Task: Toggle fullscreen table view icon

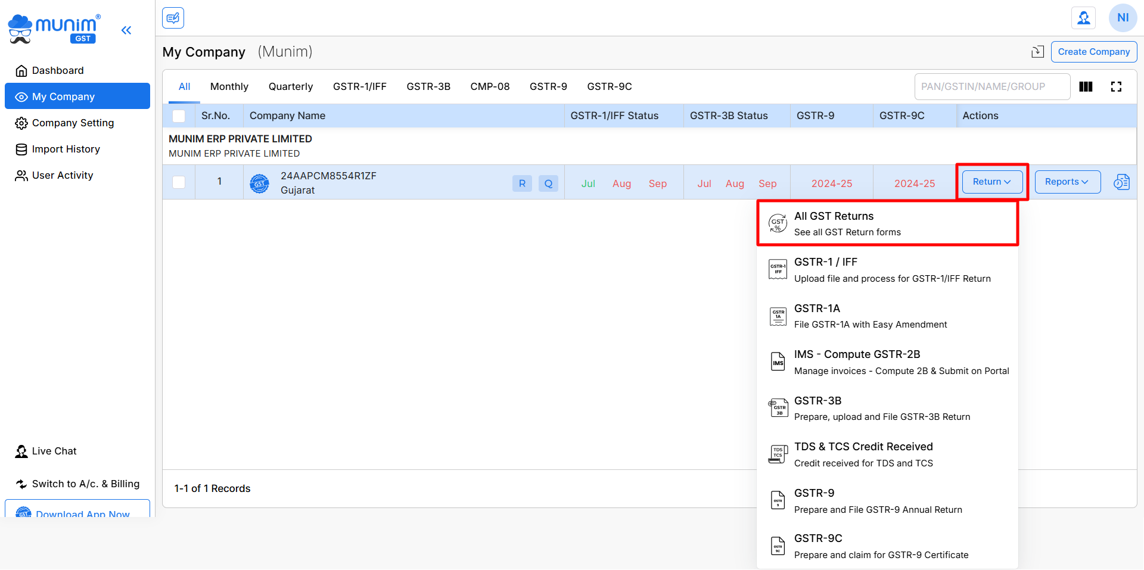Action: click(1116, 87)
